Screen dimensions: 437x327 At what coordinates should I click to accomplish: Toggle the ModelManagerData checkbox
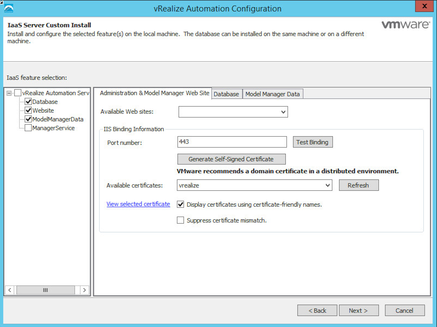[28, 119]
